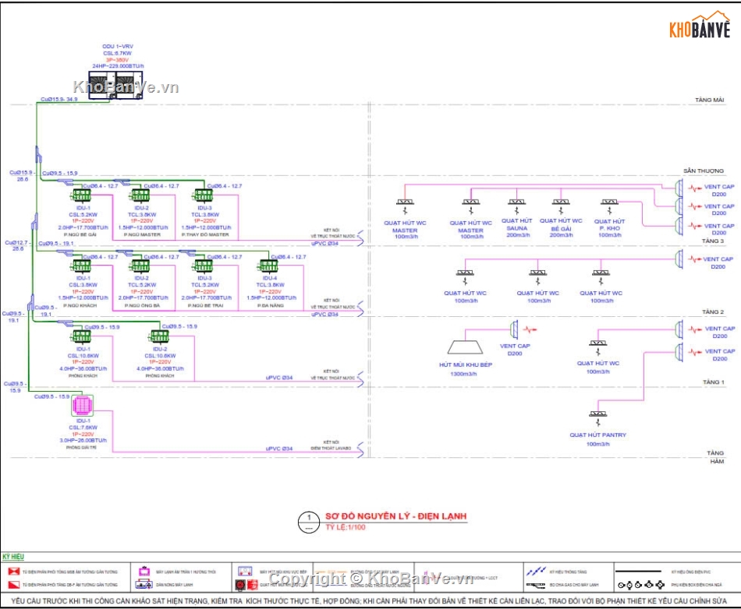Click the legend symbols for PHỤ KIỆN BOX ĐIỆN

click(641, 585)
